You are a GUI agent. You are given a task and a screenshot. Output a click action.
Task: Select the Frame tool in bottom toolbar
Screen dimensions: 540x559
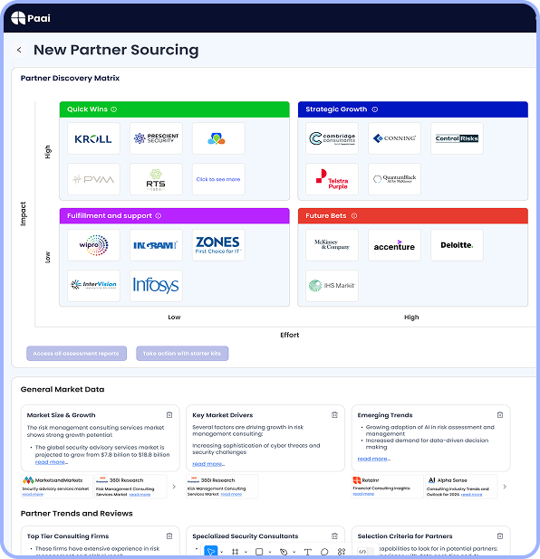click(235, 552)
